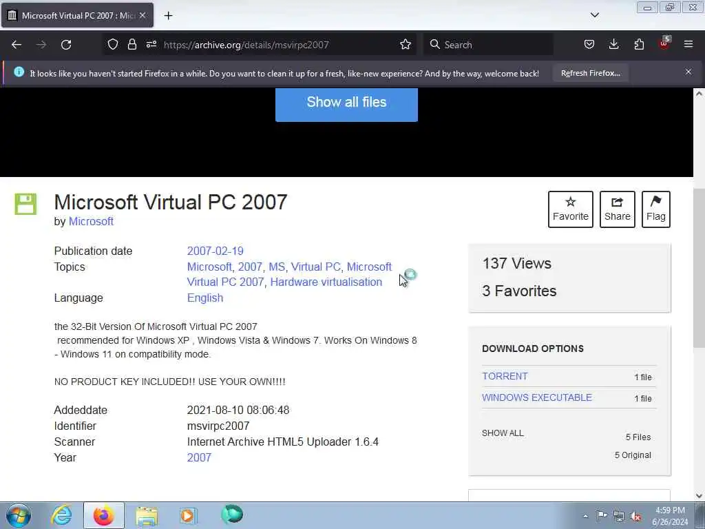Open publication date 2007-02-19 link
Viewport: 705px width, 529px height.
point(215,251)
